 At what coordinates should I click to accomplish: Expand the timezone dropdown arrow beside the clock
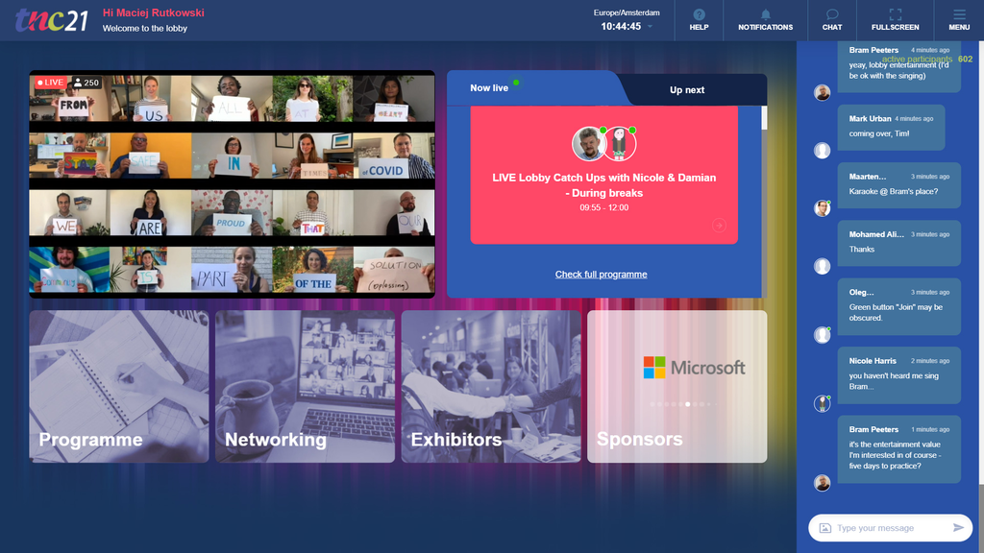coord(651,26)
